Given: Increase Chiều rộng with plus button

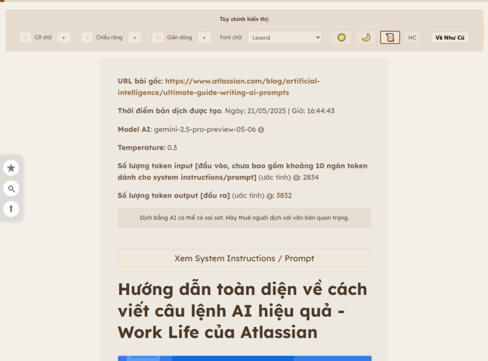Looking at the screenshot, I should point(134,38).
